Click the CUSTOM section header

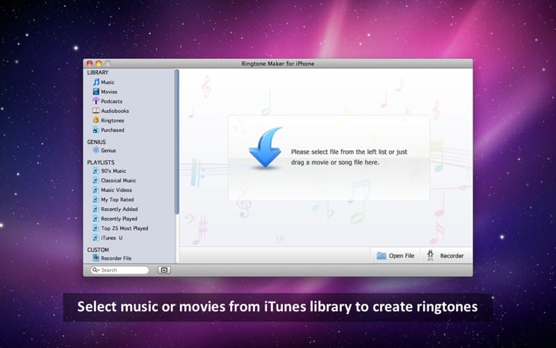(98, 250)
